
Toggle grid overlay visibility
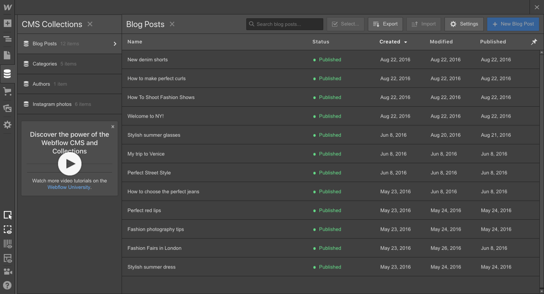tap(8, 244)
